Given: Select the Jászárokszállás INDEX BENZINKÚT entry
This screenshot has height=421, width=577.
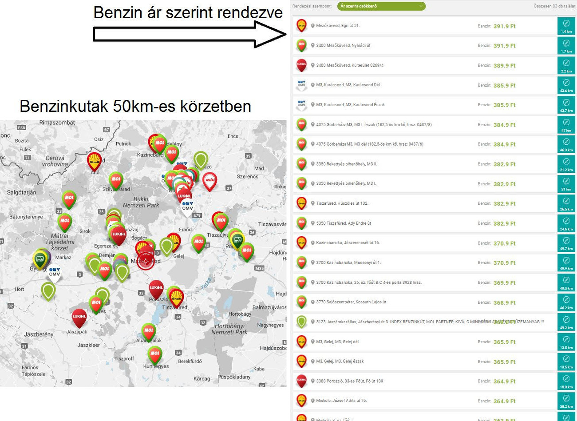Looking at the screenshot, I should [x=399, y=322].
